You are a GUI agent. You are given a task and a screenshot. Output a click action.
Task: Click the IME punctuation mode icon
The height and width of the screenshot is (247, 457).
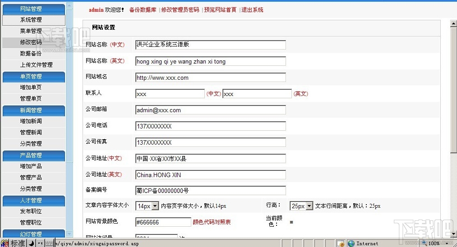coord(40,243)
